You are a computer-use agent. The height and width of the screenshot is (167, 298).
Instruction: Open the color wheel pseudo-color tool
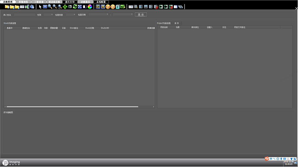pos(90,7)
